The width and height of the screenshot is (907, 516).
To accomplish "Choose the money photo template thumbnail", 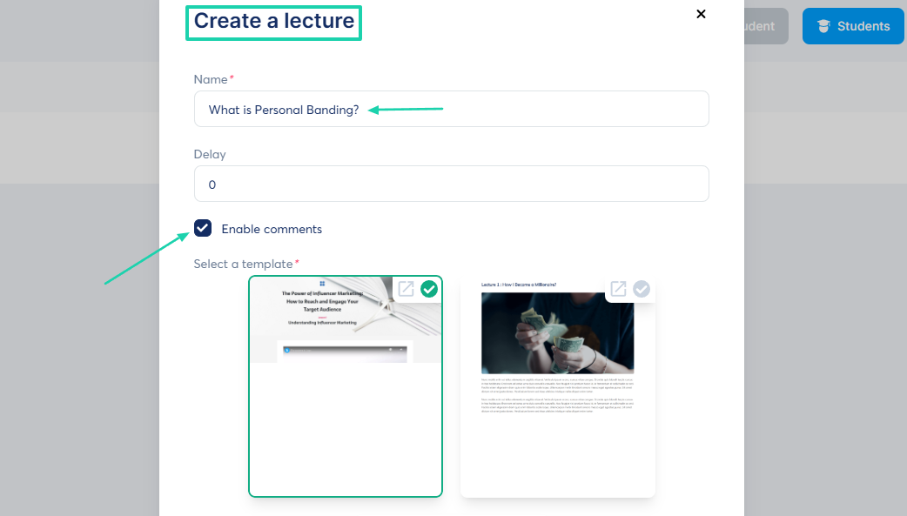I will 558,386.
